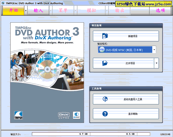Click the 显示帮助 show help button
The width and height of the screenshot is (173, 137).
126,114
